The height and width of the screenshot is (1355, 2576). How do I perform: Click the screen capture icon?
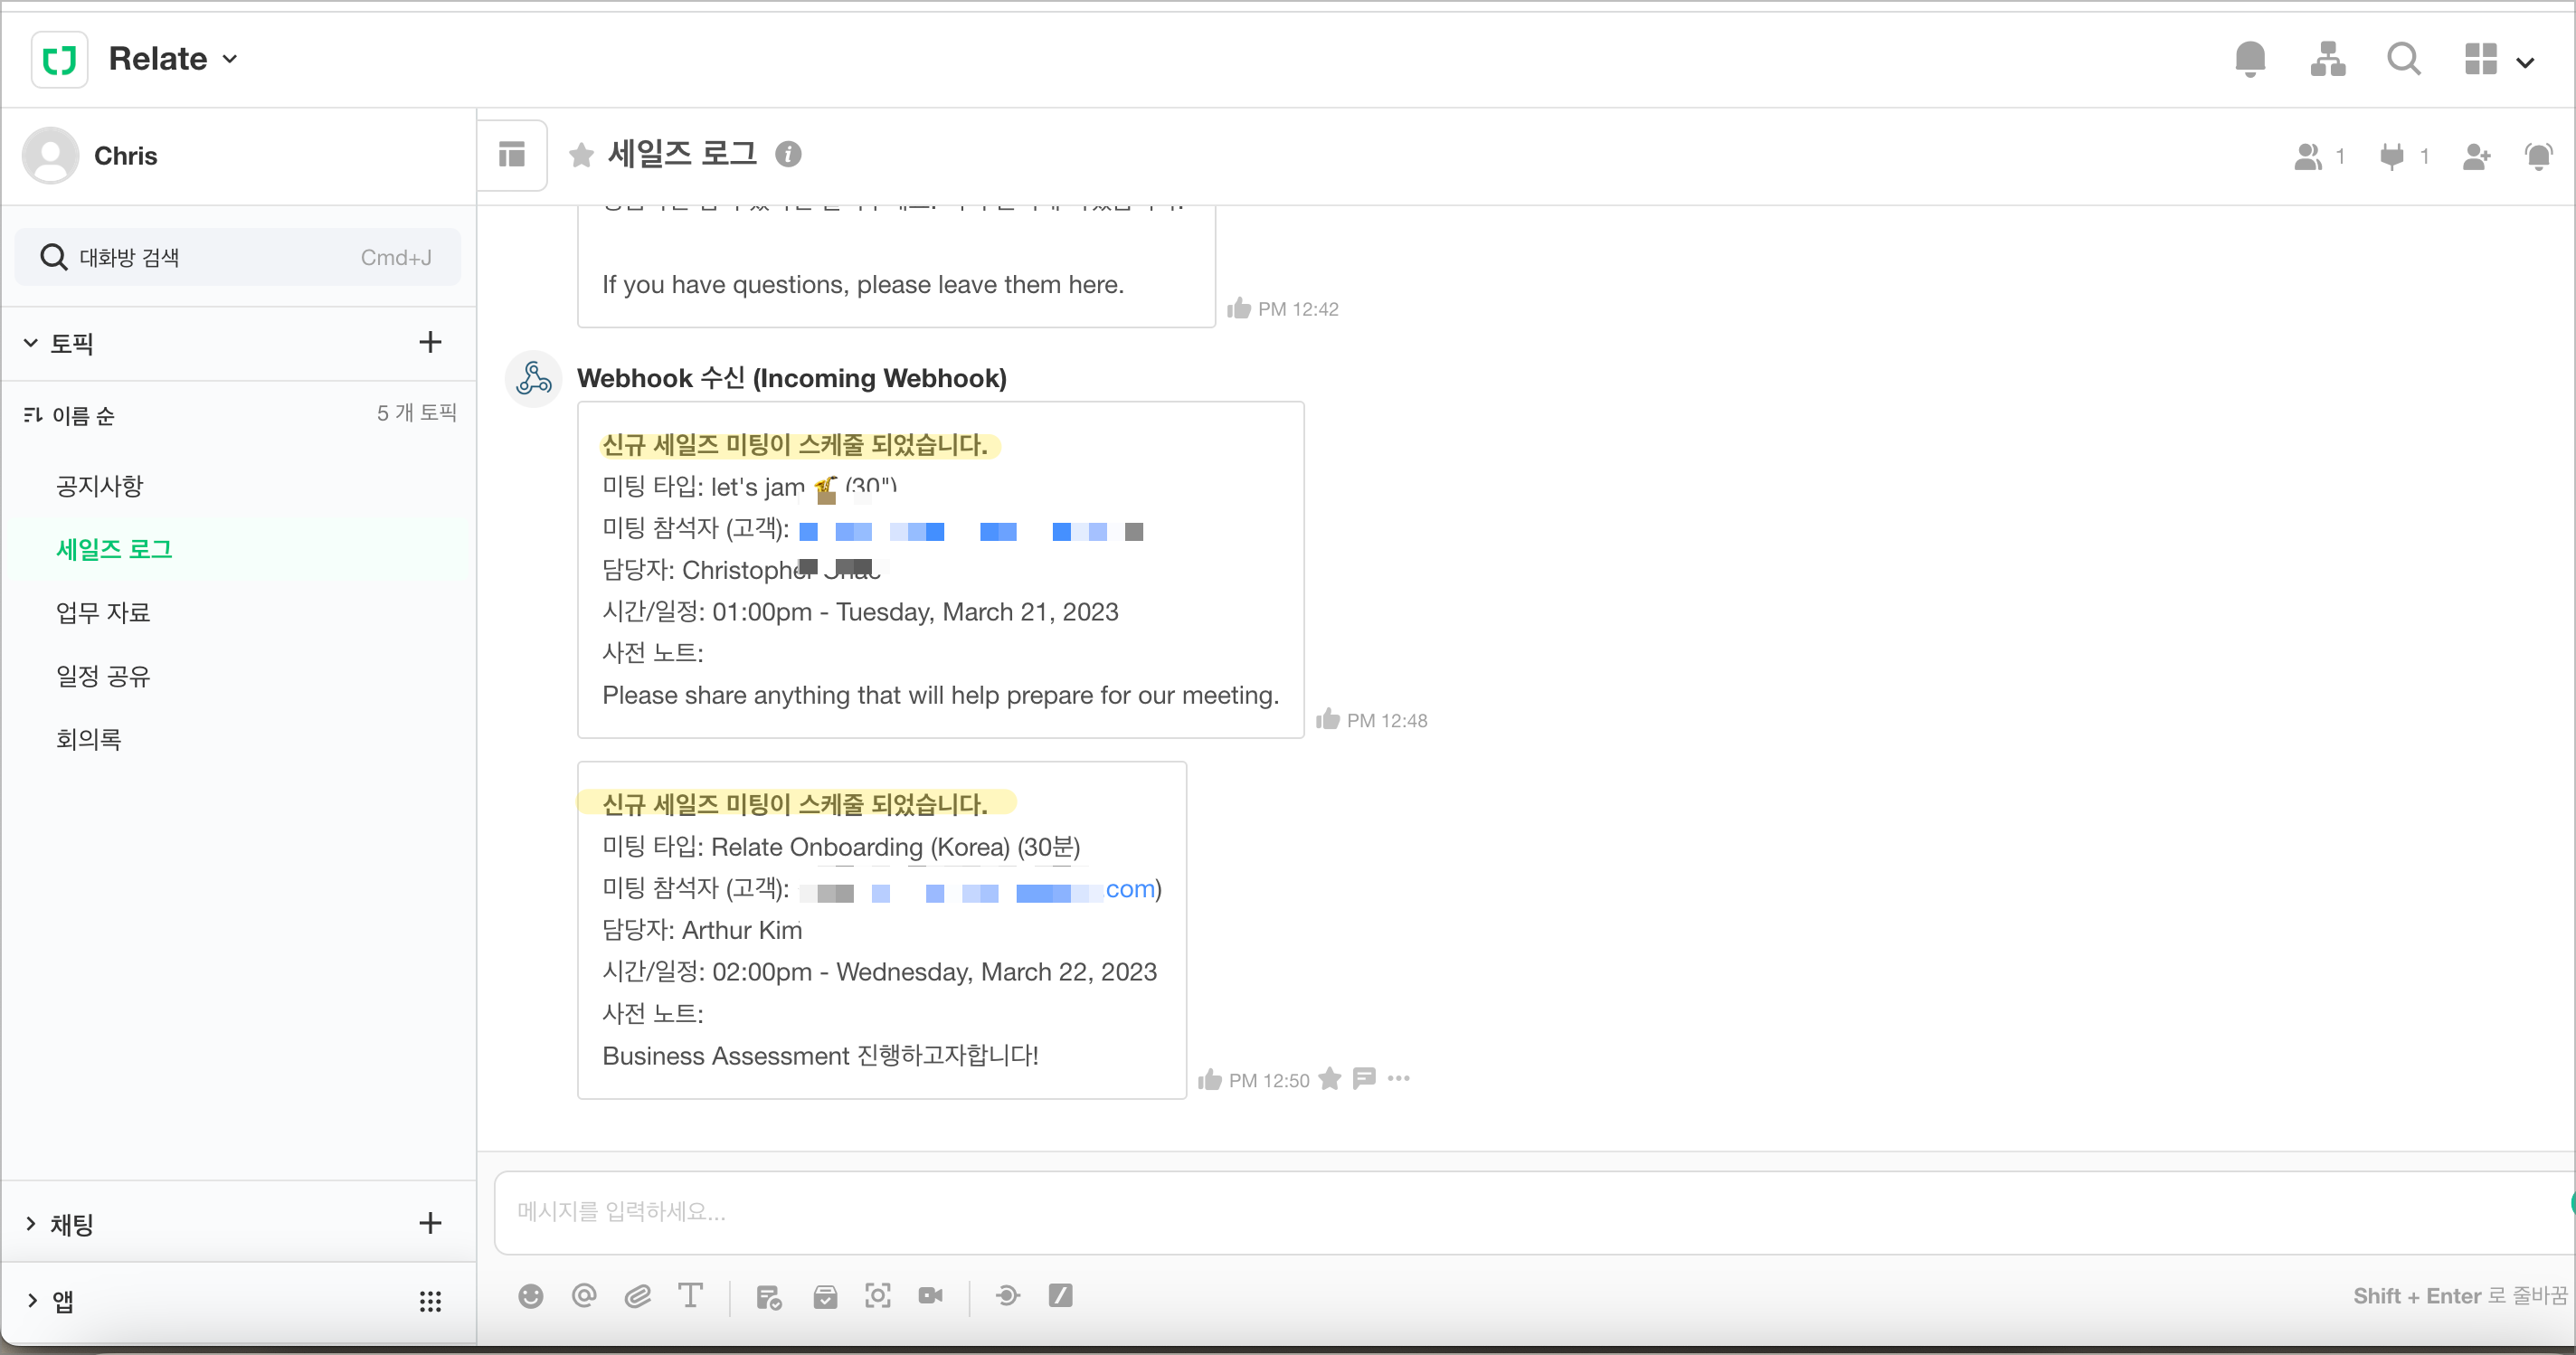tap(877, 1296)
